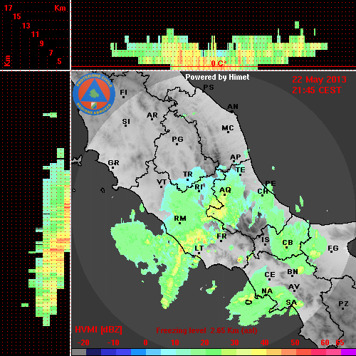
Task: Click the GR city label
Action: pyautogui.click(x=113, y=163)
